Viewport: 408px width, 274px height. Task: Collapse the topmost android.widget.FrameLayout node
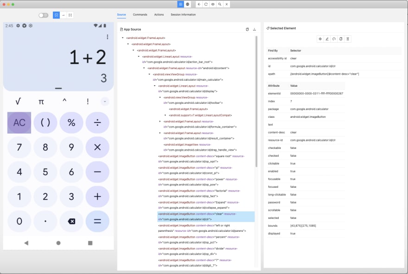[x=123, y=38]
